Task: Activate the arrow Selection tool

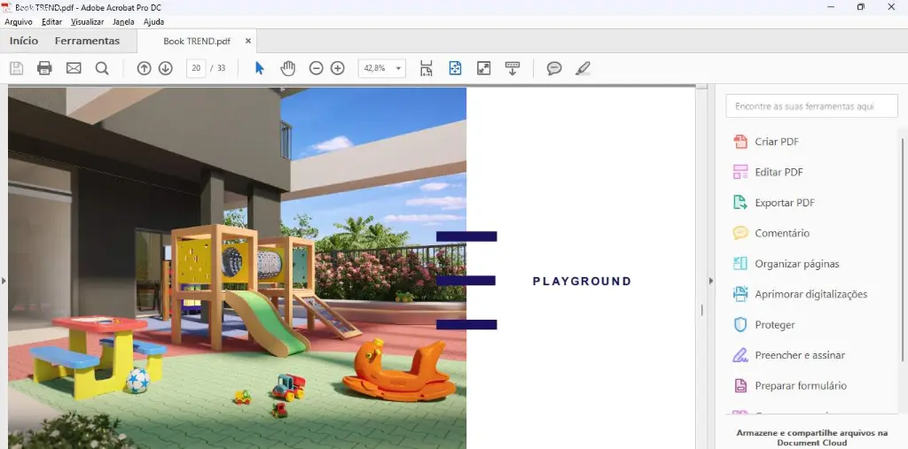Action: [x=259, y=68]
